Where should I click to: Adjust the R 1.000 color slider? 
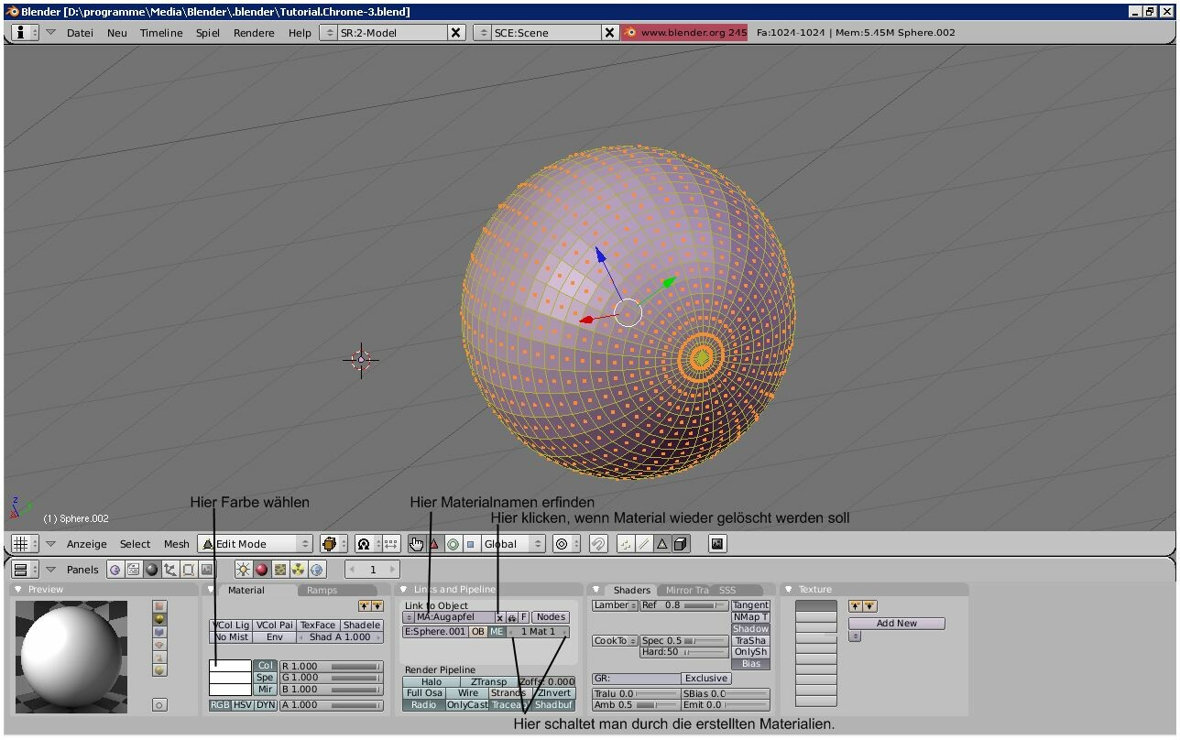point(332,667)
